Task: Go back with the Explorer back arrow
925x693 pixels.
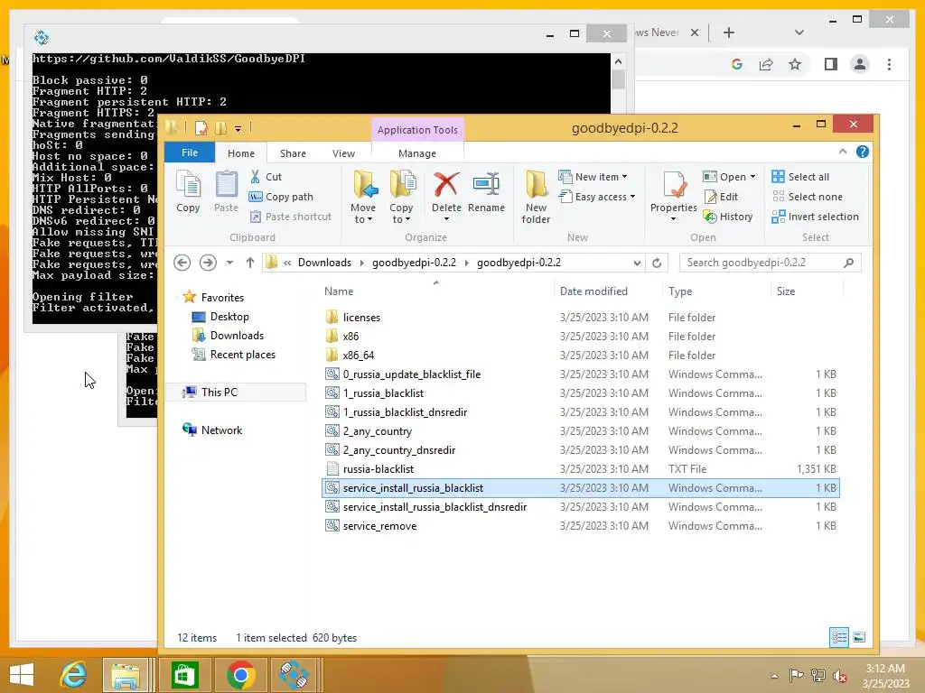Action: coord(182,263)
